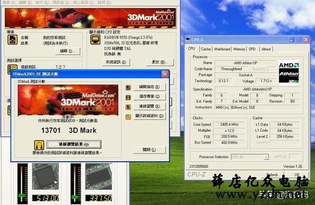
Task: Click the online browser icon beside 連線瀏覽
Action: click(x=128, y=107)
